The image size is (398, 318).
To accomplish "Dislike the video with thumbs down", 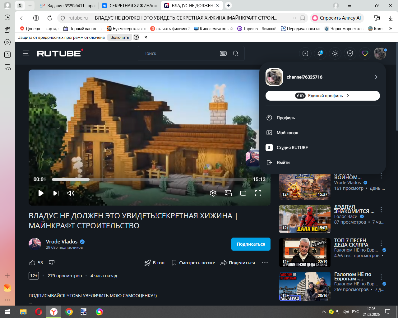I will 52,263.
